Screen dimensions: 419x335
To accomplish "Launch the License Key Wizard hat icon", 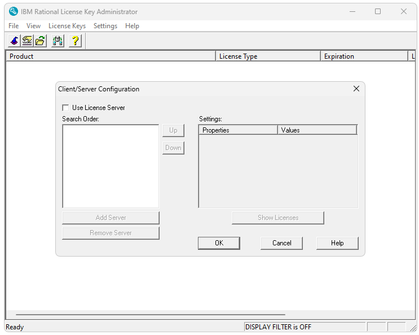I will tap(14, 41).
